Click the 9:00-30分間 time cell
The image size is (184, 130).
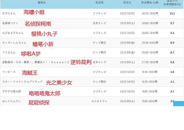pyautogui.click(x=150, y=91)
